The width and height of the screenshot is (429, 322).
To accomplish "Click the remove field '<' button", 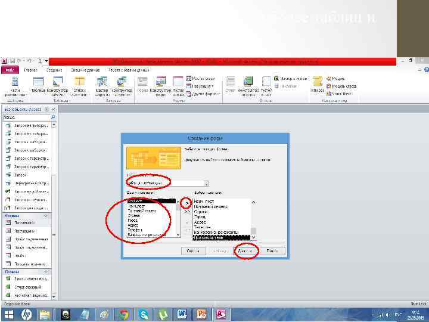I will click(187, 222).
